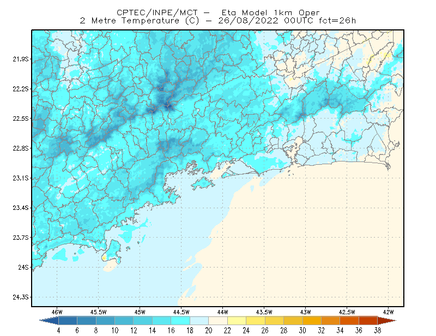Click the 43.5W longitude axis label
The height and width of the screenshot is (336, 436).
click(264, 312)
